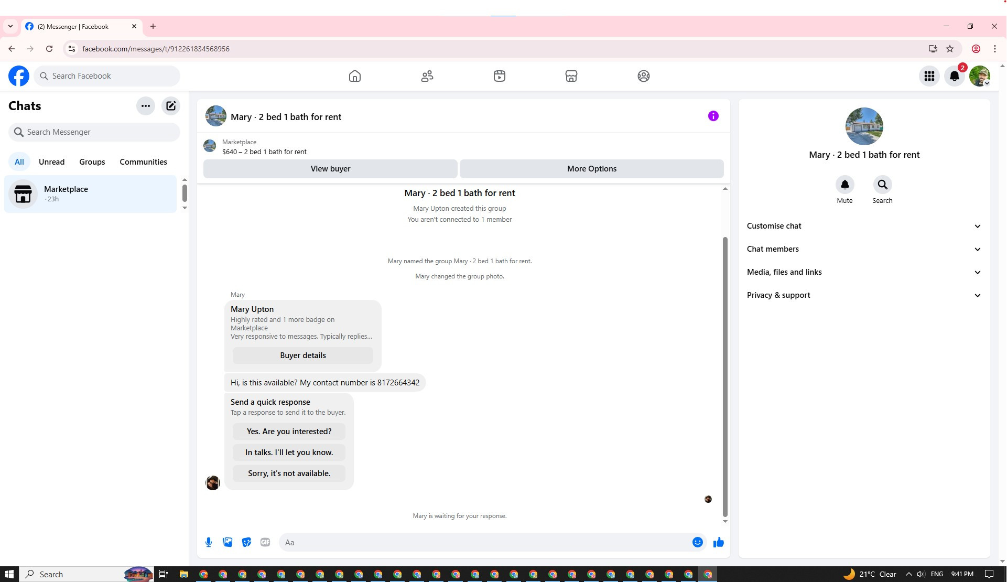Mute this conversation with bell icon

pyautogui.click(x=844, y=185)
